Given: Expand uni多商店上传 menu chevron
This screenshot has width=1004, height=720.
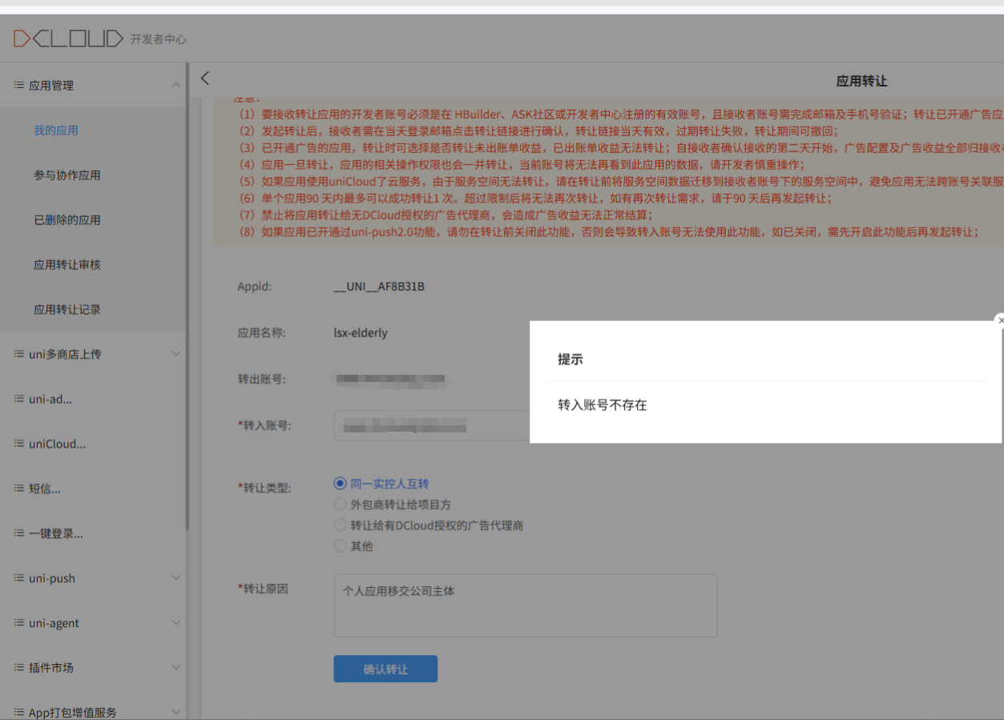Looking at the screenshot, I should pyautogui.click(x=176, y=354).
